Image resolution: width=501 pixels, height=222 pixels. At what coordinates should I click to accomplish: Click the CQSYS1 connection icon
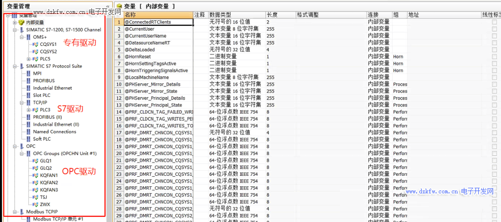coord(35,44)
